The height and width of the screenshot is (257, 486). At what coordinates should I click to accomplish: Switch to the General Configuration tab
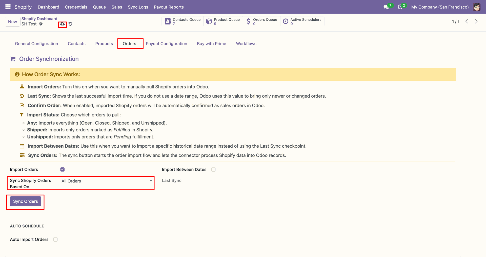[x=36, y=44]
